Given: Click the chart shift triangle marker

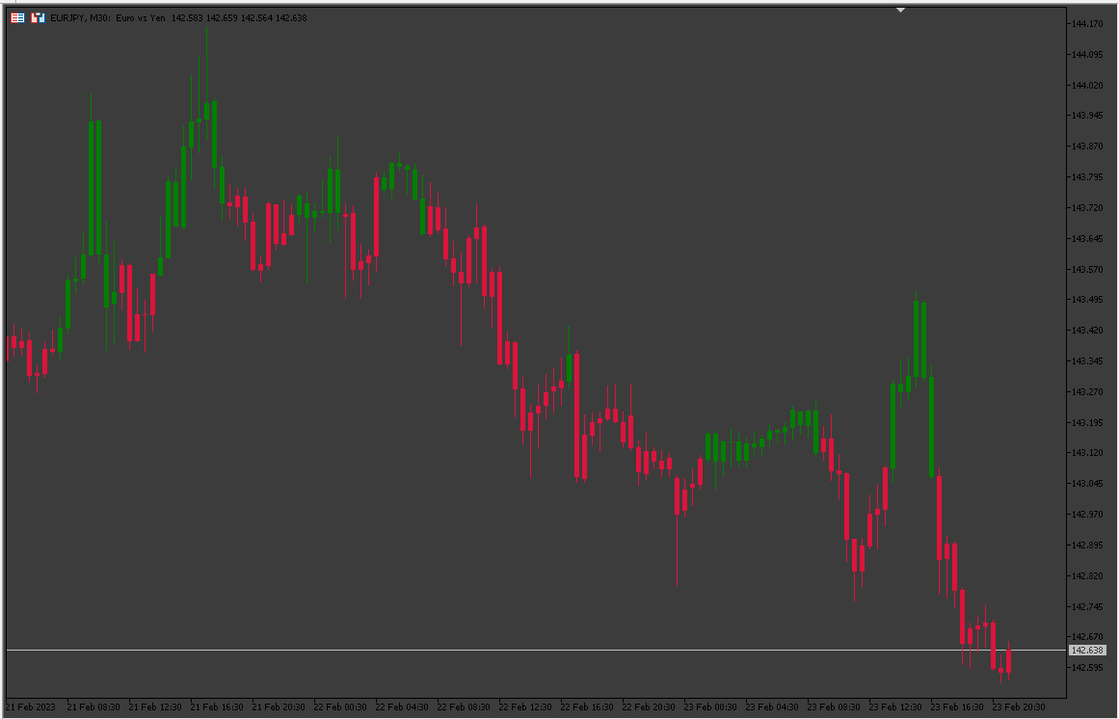Looking at the screenshot, I should point(900,10).
